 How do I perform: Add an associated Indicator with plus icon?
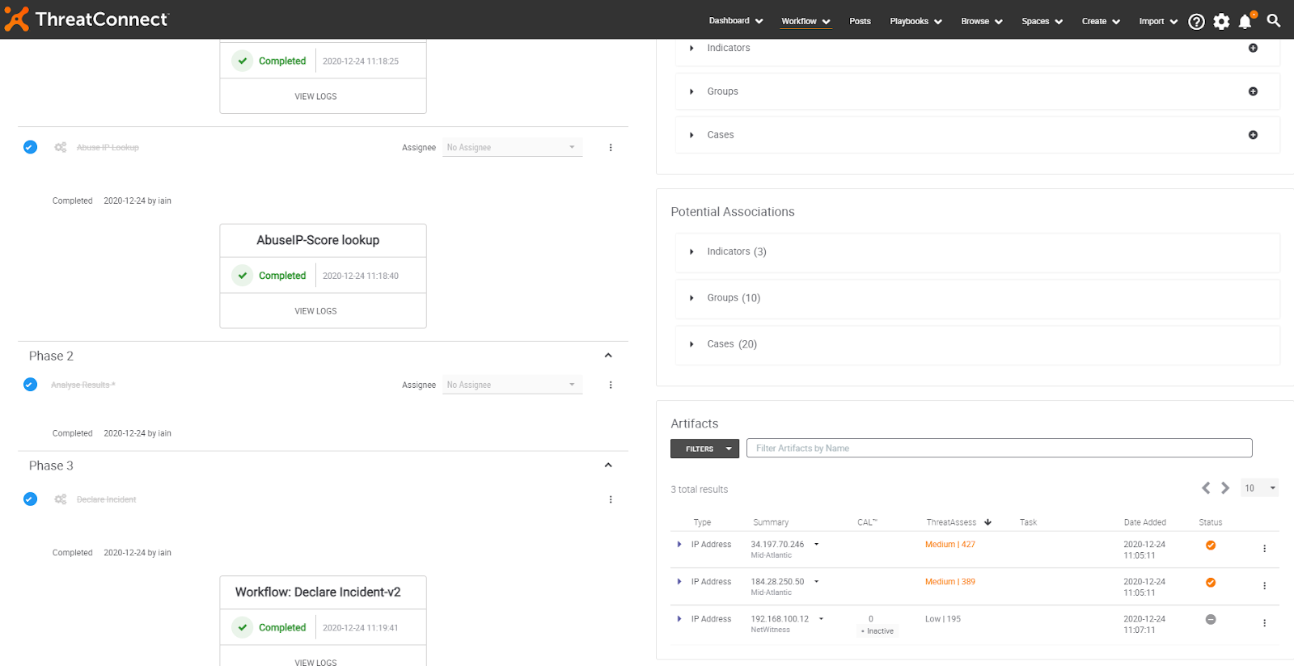pyautogui.click(x=1253, y=48)
